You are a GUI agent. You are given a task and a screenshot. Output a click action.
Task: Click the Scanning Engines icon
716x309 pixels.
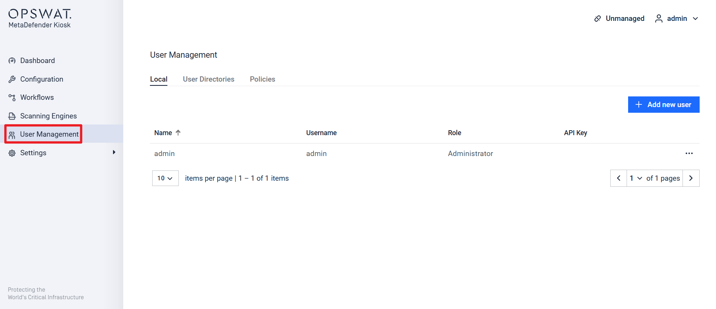[x=12, y=116]
